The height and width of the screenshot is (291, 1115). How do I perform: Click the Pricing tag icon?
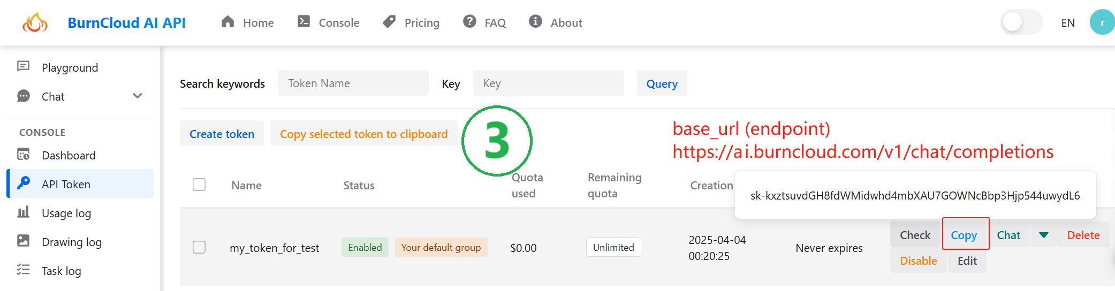[389, 22]
